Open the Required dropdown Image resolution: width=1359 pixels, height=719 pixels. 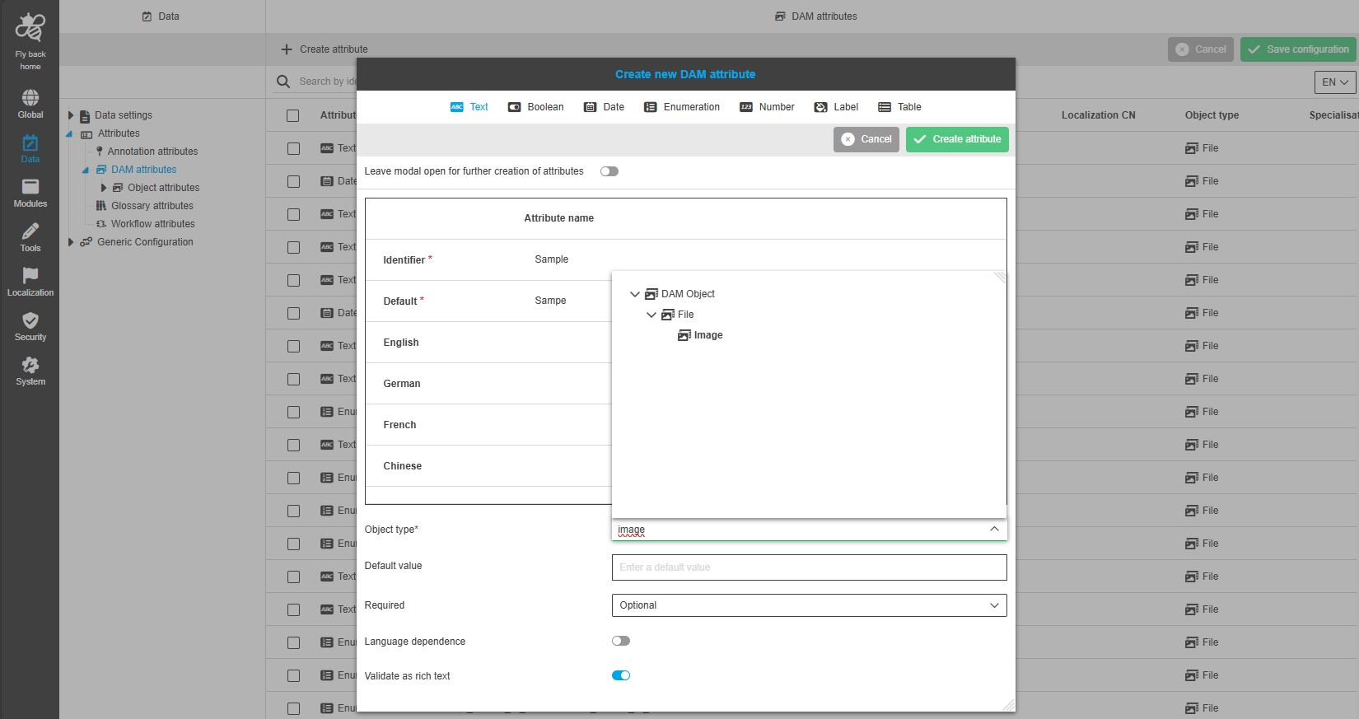pyautogui.click(x=808, y=605)
